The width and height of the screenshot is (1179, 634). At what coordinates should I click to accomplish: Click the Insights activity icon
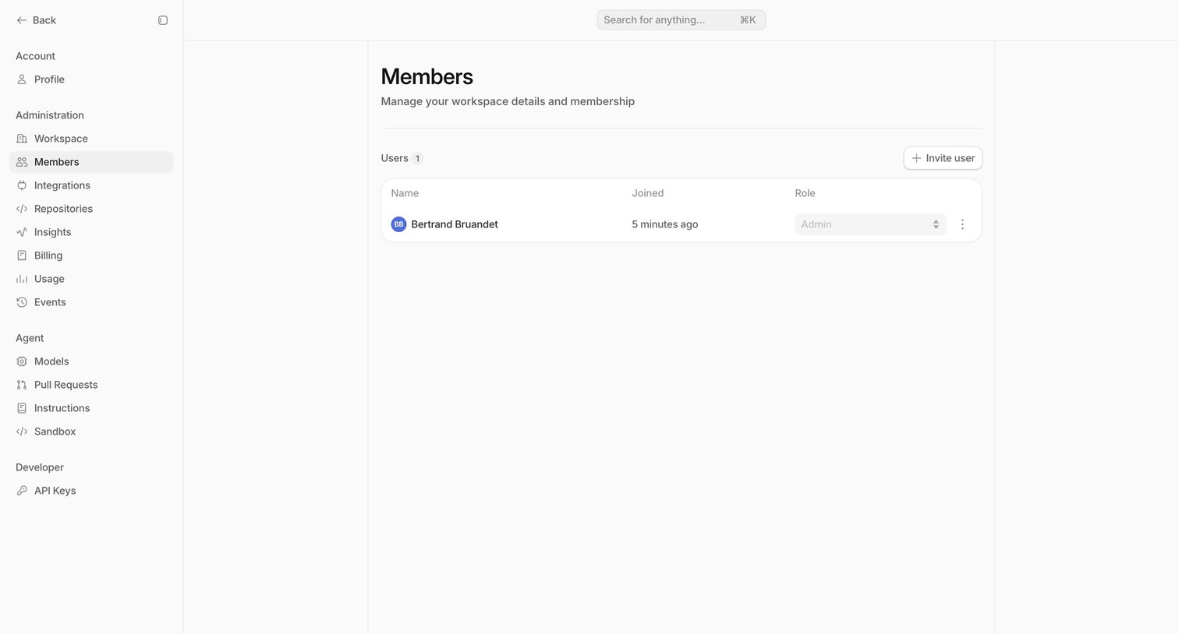point(22,232)
